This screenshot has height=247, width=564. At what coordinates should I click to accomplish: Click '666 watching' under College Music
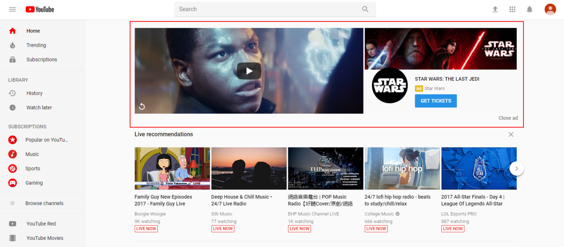point(379,222)
